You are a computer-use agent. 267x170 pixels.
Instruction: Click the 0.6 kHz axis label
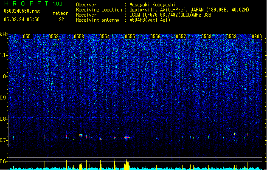[3, 161]
